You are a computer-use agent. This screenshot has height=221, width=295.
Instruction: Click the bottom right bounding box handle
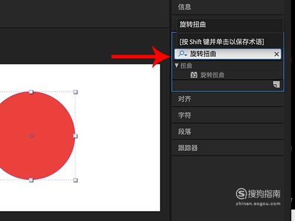point(76,180)
